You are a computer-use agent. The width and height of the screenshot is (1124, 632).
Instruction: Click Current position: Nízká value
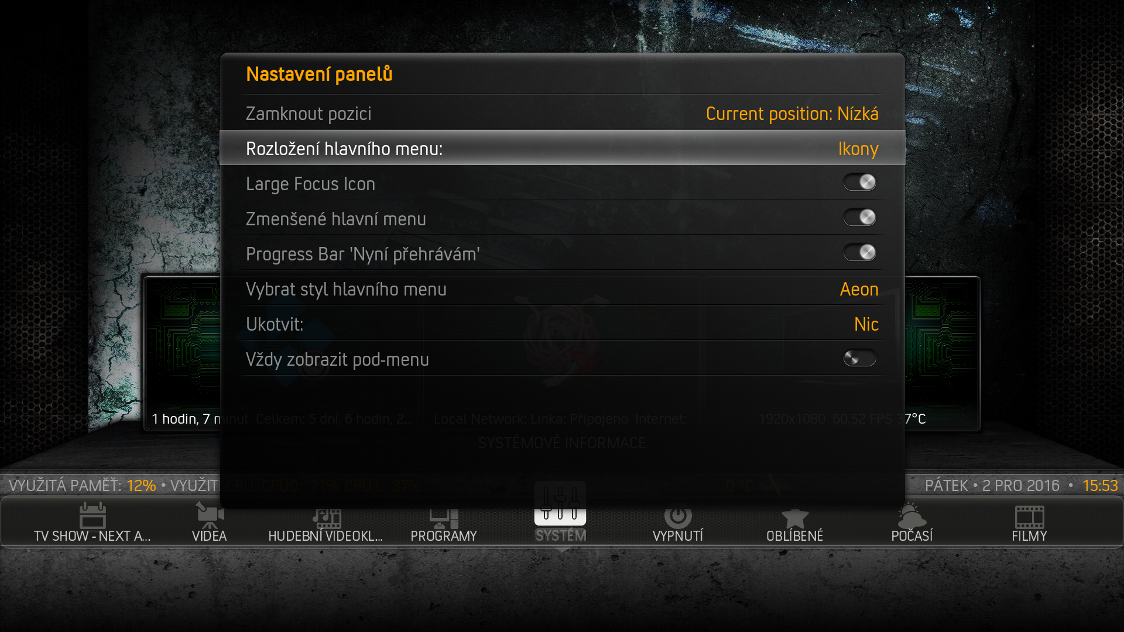coord(792,114)
